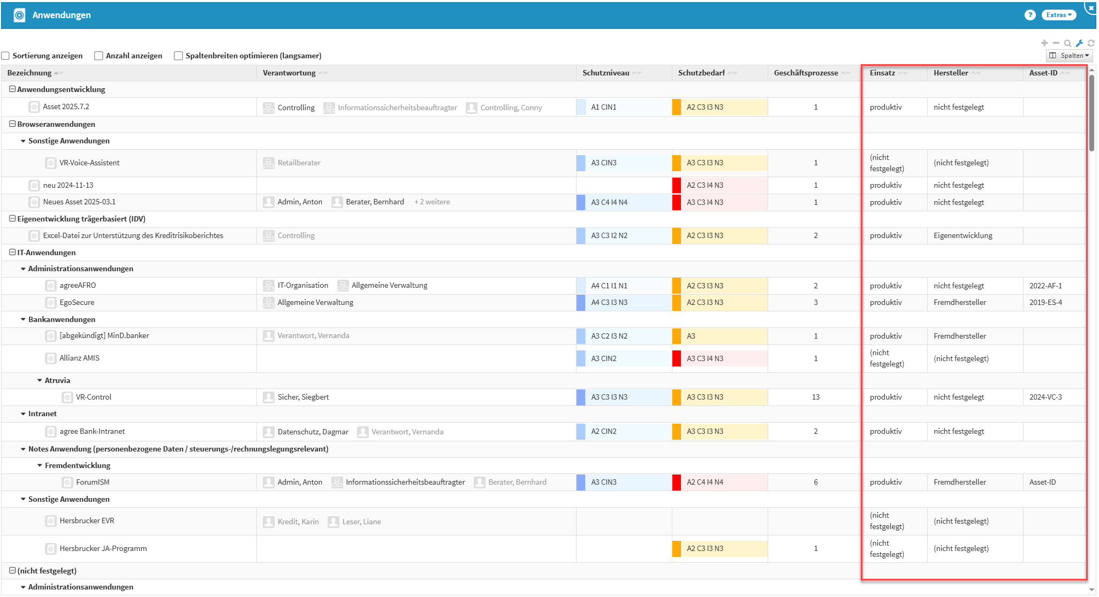Collapse the Bankanwendungen subgroup
Image resolution: width=1099 pixels, height=597 pixels.
(x=23, y=319)
